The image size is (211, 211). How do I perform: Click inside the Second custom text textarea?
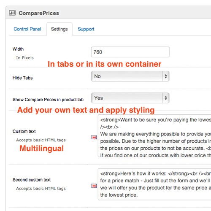click(154, 184)
